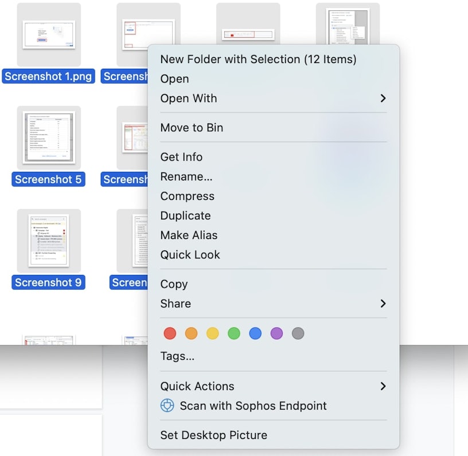The image size is (468, 456).
Task: Select the Screenshot 5 file thumbnail
Action: [49, 137]
